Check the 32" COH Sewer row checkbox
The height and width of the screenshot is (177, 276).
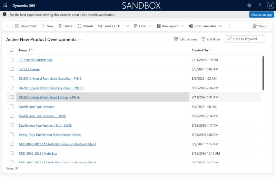tap(11, 69)
